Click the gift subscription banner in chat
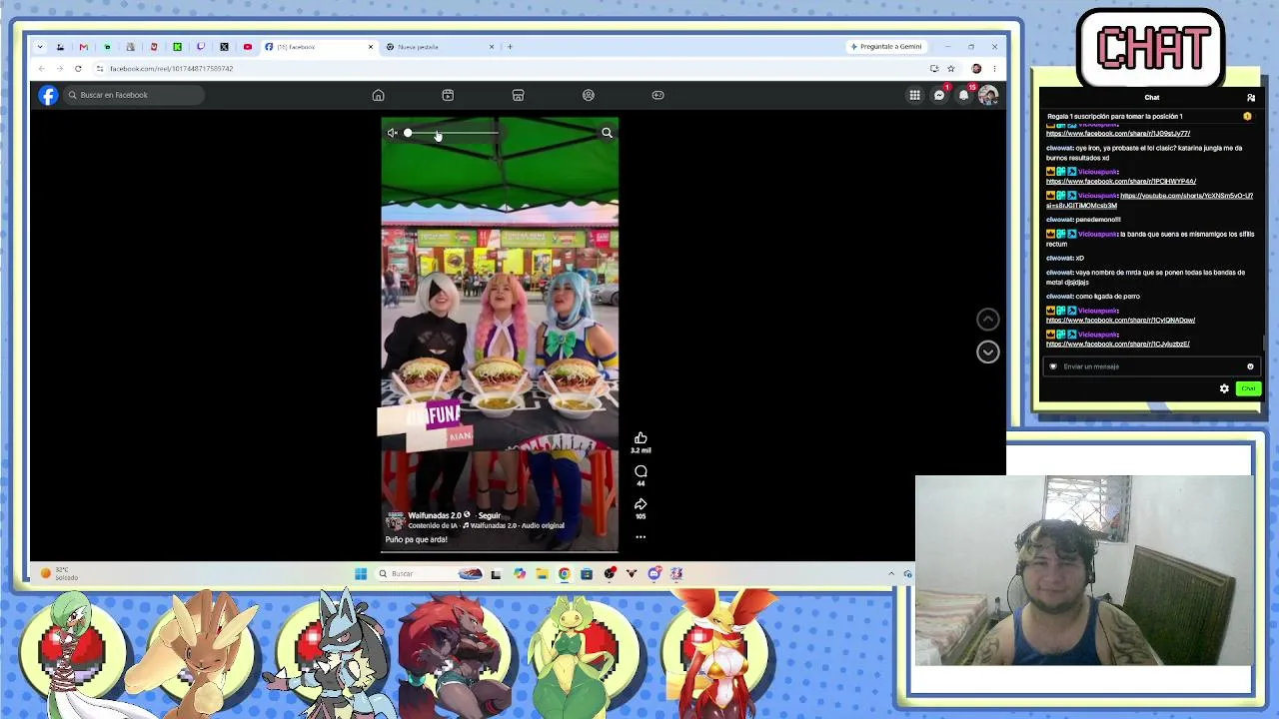Viewport: 1279px width, 719px height. click(x=1149, y=116)
